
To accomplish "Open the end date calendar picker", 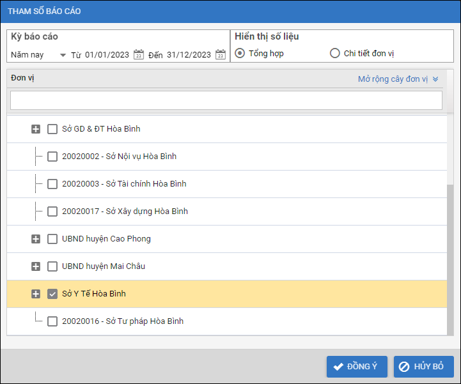I will (x=221, y=55).
